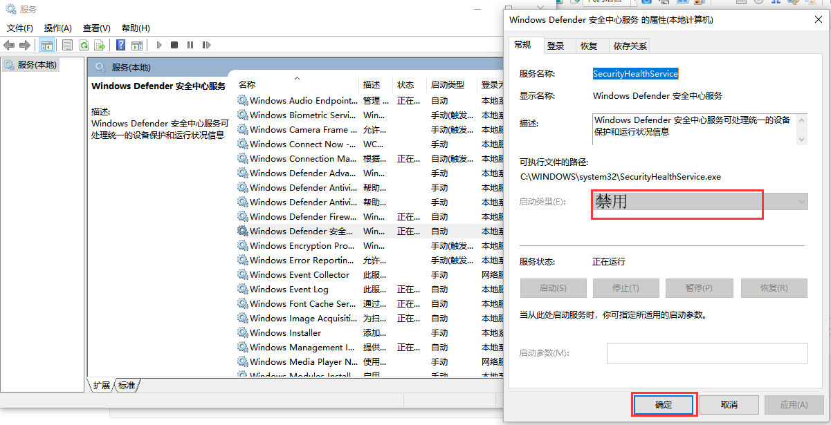
Task: Click the Back navigation arrow
Action: pyautogui.click(x=9, y=45)
